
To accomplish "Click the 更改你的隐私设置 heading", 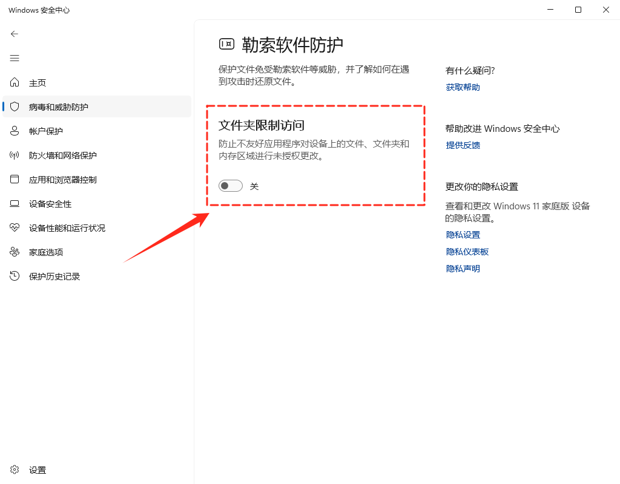I will pyautogui.click(x=481, y=186).
